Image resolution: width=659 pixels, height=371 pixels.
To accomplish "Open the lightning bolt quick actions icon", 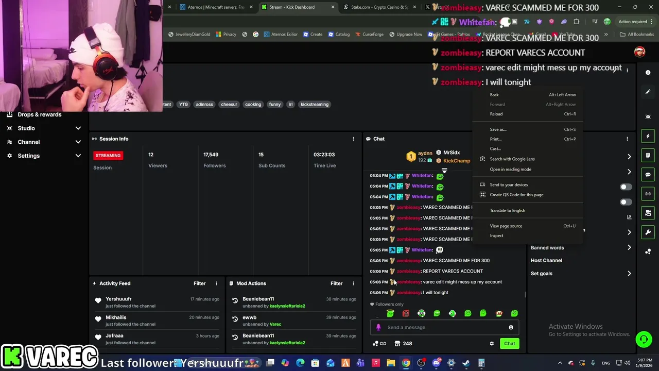I will [648, 136].
